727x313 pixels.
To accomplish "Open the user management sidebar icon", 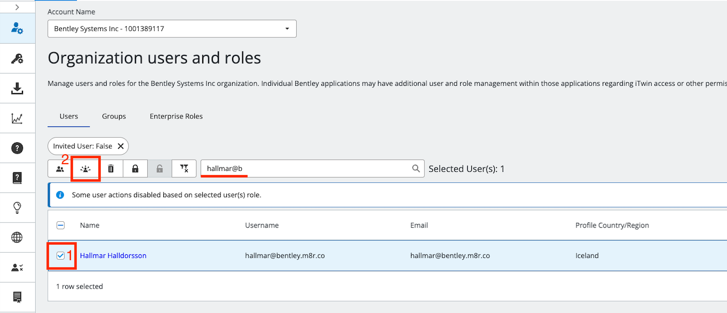I will click(x=17, y=28).
